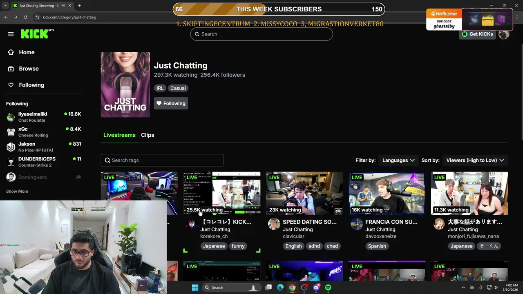
Task: Open the tab search chevron in Chrome
Action: point(5,6)
